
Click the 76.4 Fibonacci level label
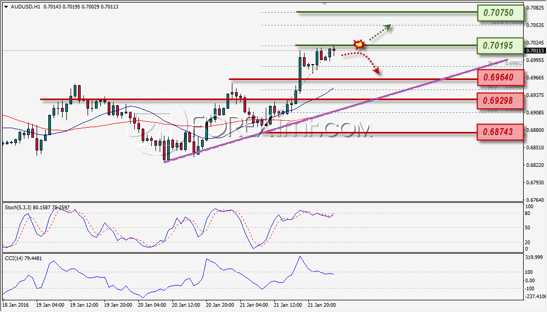[492, 63]
